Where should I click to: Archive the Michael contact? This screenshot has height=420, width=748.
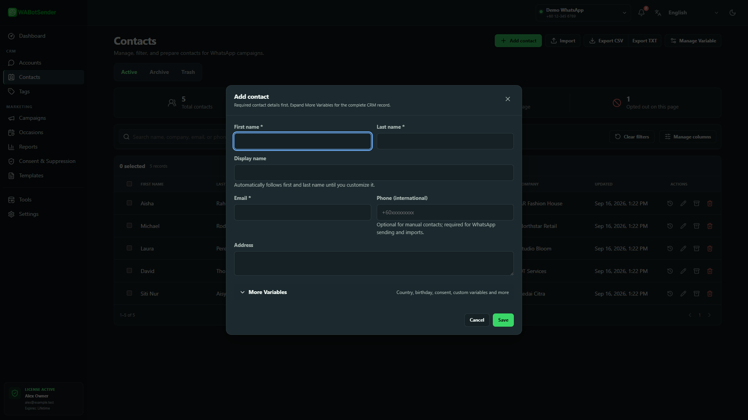point(697,226)
